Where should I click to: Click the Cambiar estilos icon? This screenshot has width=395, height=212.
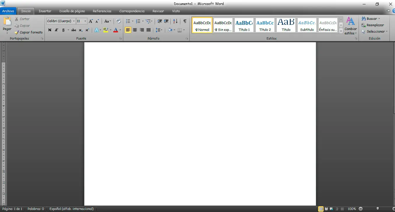coord(350,22)
